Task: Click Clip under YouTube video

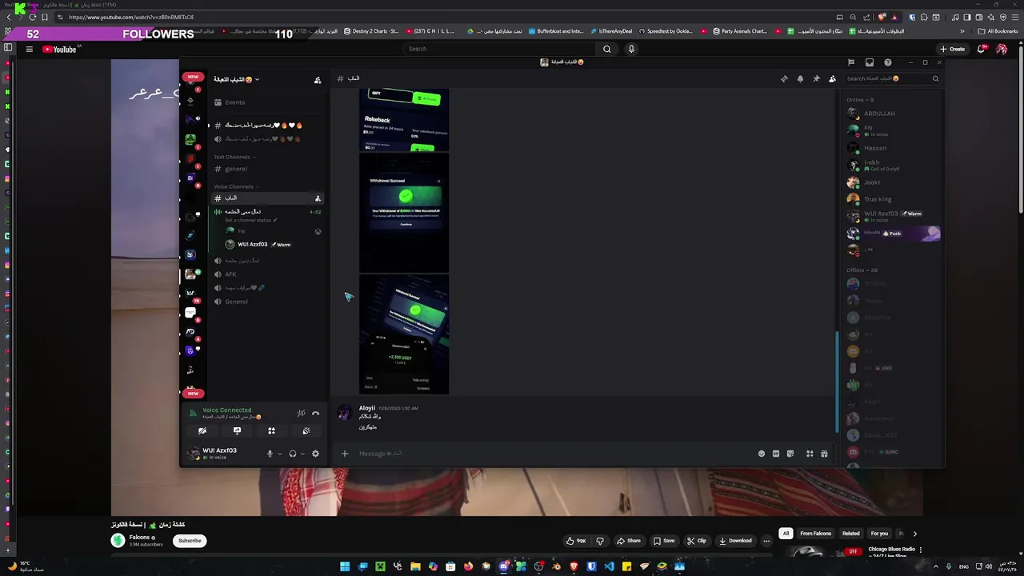Action: (x=697, y=541)
